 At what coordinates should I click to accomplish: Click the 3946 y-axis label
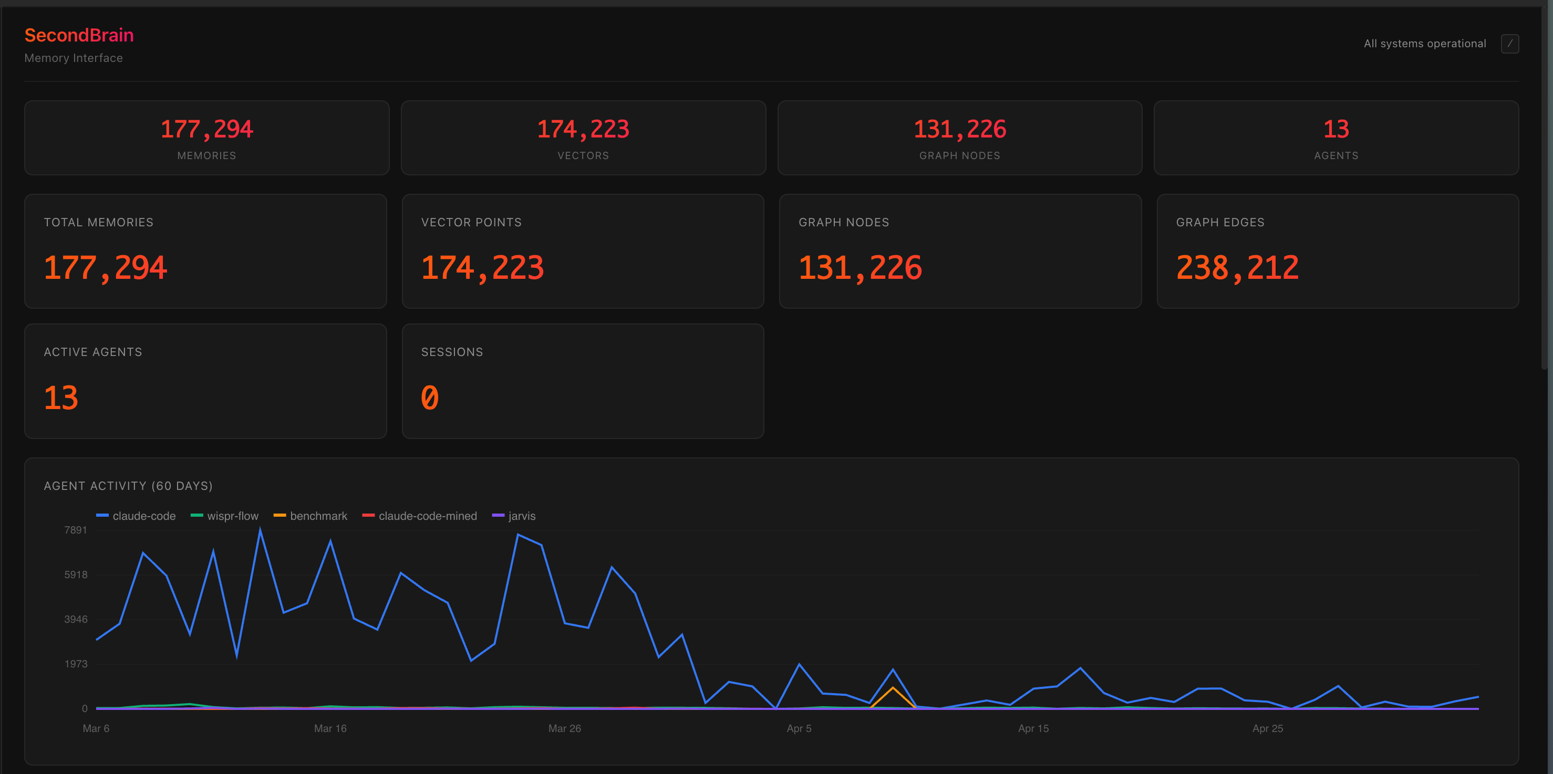(76, 619)
